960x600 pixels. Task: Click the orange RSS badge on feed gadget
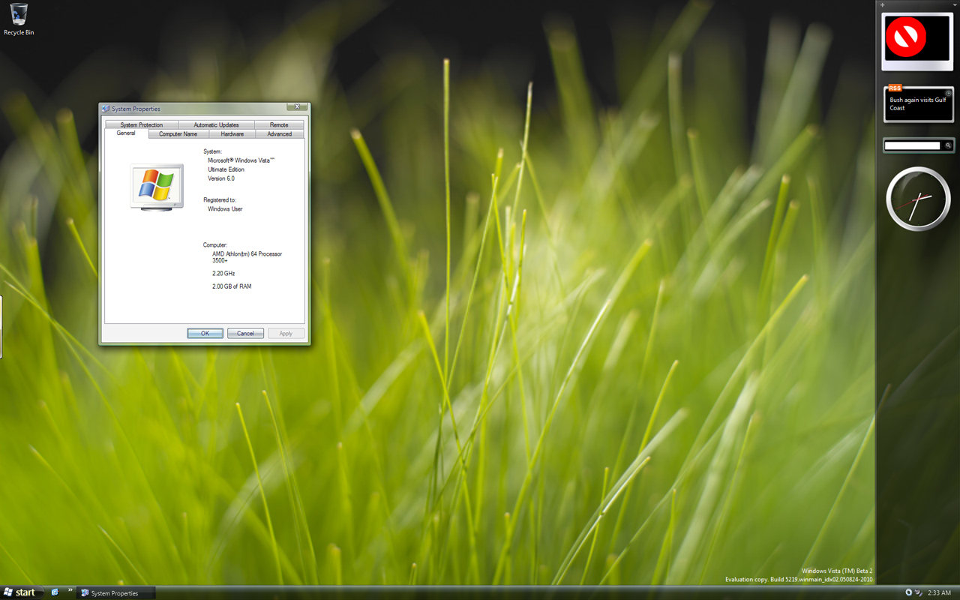click(x=894, y=88)
